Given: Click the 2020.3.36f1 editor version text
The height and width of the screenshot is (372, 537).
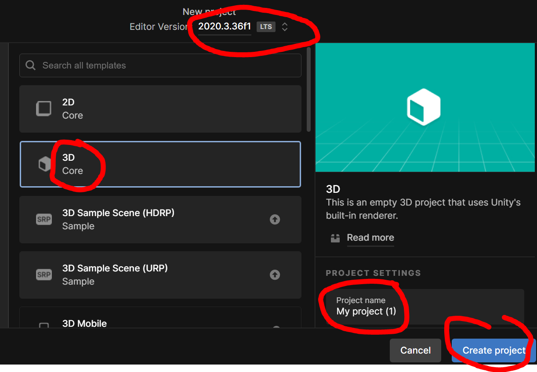Looking at the screenshot, I should pos(225,26).
